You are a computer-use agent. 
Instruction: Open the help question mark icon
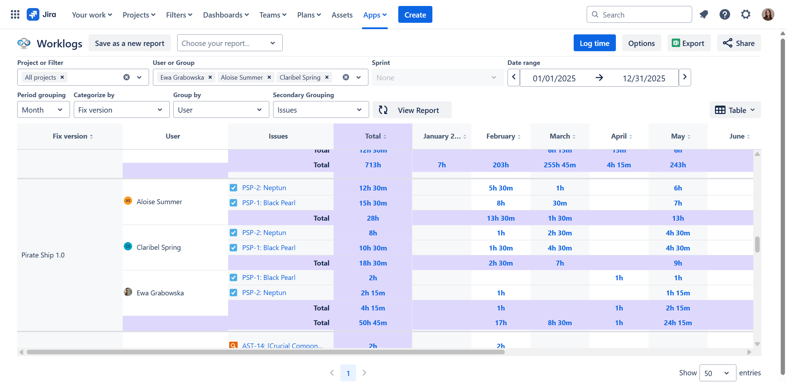coord(724,15)
